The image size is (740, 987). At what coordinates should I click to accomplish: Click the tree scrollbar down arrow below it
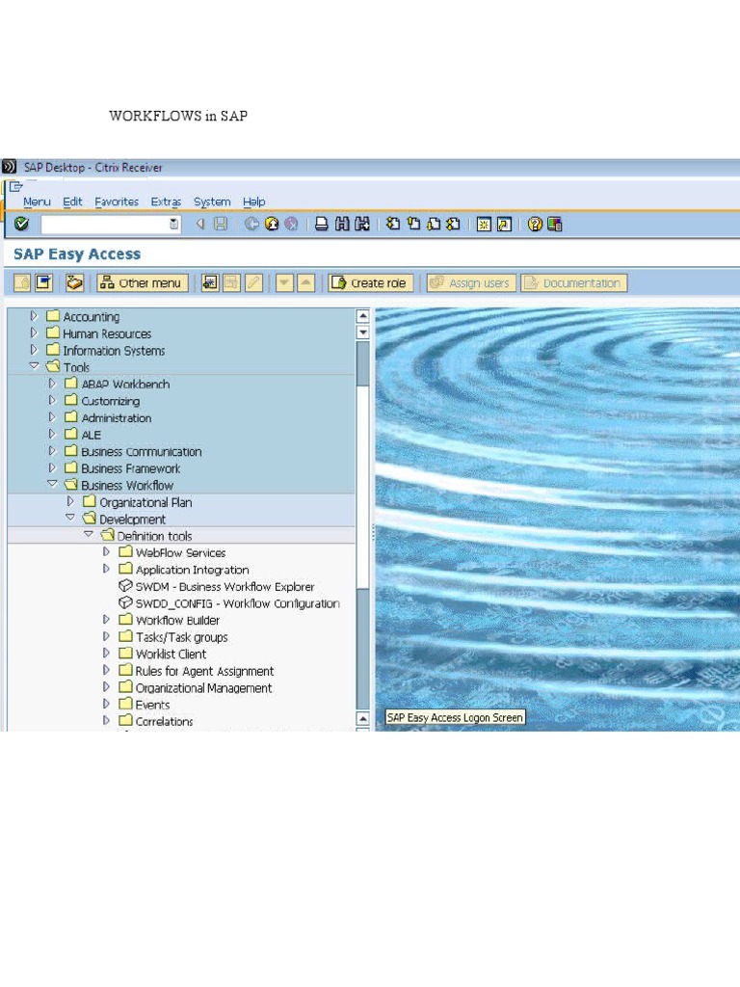pyautogui.click(x=362, y=332)
